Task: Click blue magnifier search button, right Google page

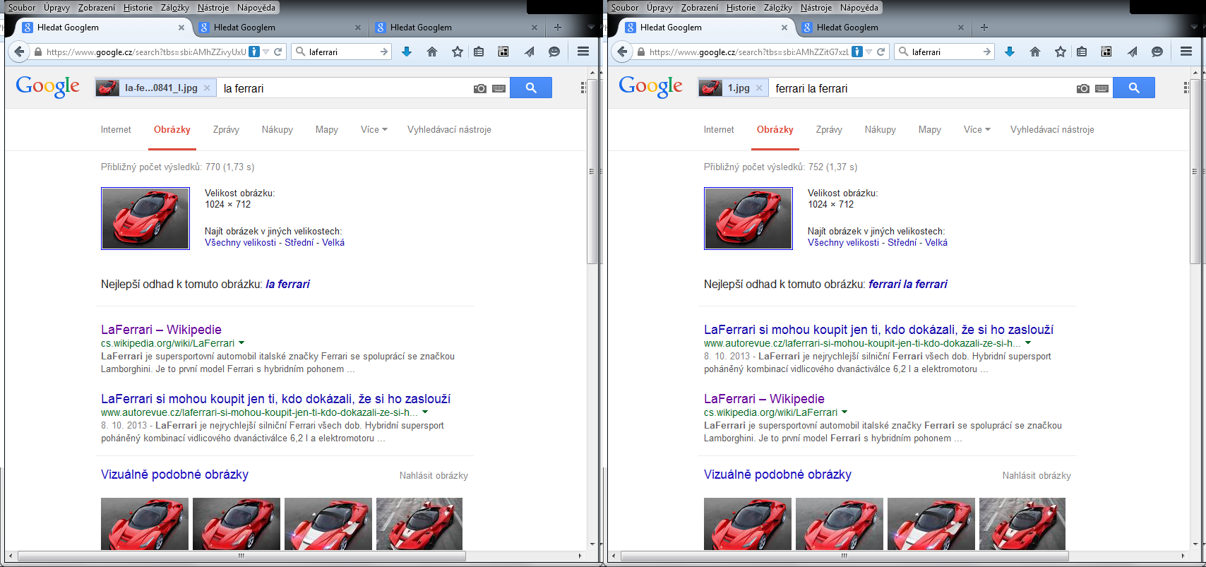Action: [1134, 88]
